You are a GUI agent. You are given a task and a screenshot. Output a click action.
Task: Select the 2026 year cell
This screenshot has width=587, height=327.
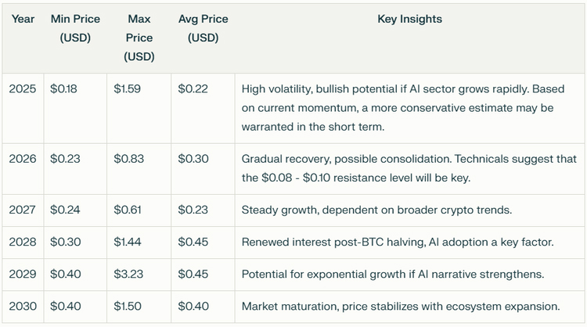click(x=22, y=159)
